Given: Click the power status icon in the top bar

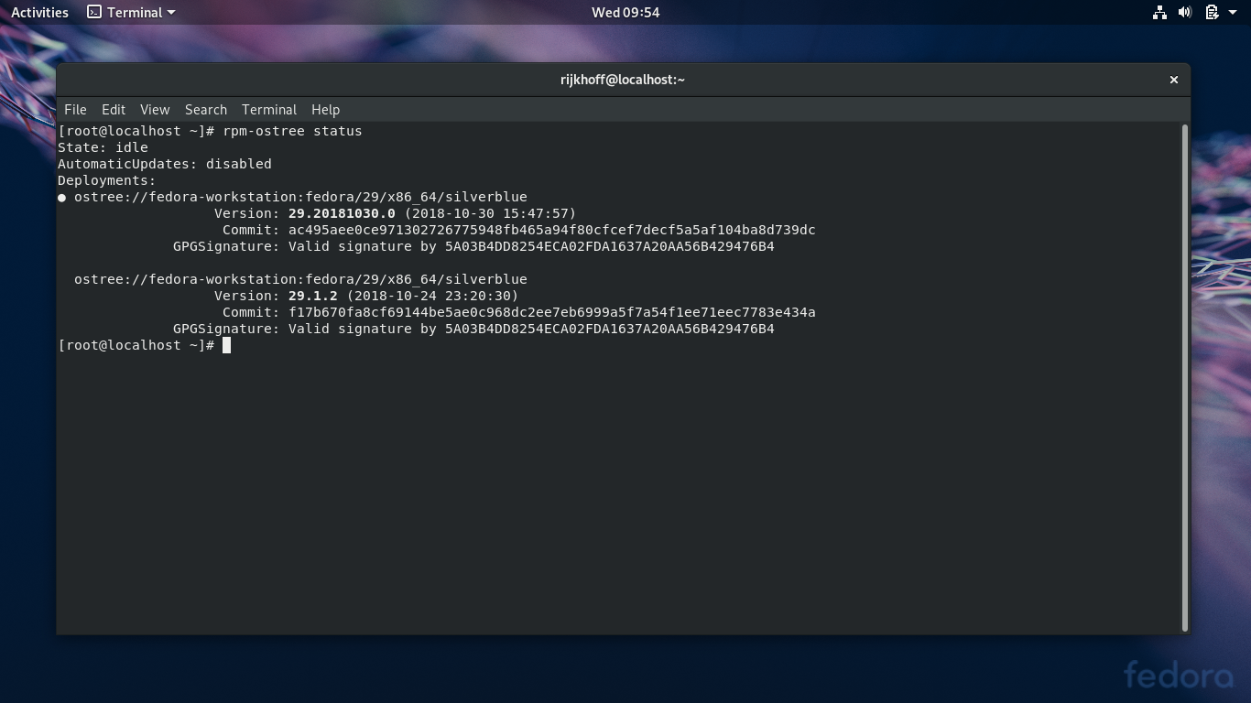Looking at the screenshot, I should click(x=1212, y=13).
